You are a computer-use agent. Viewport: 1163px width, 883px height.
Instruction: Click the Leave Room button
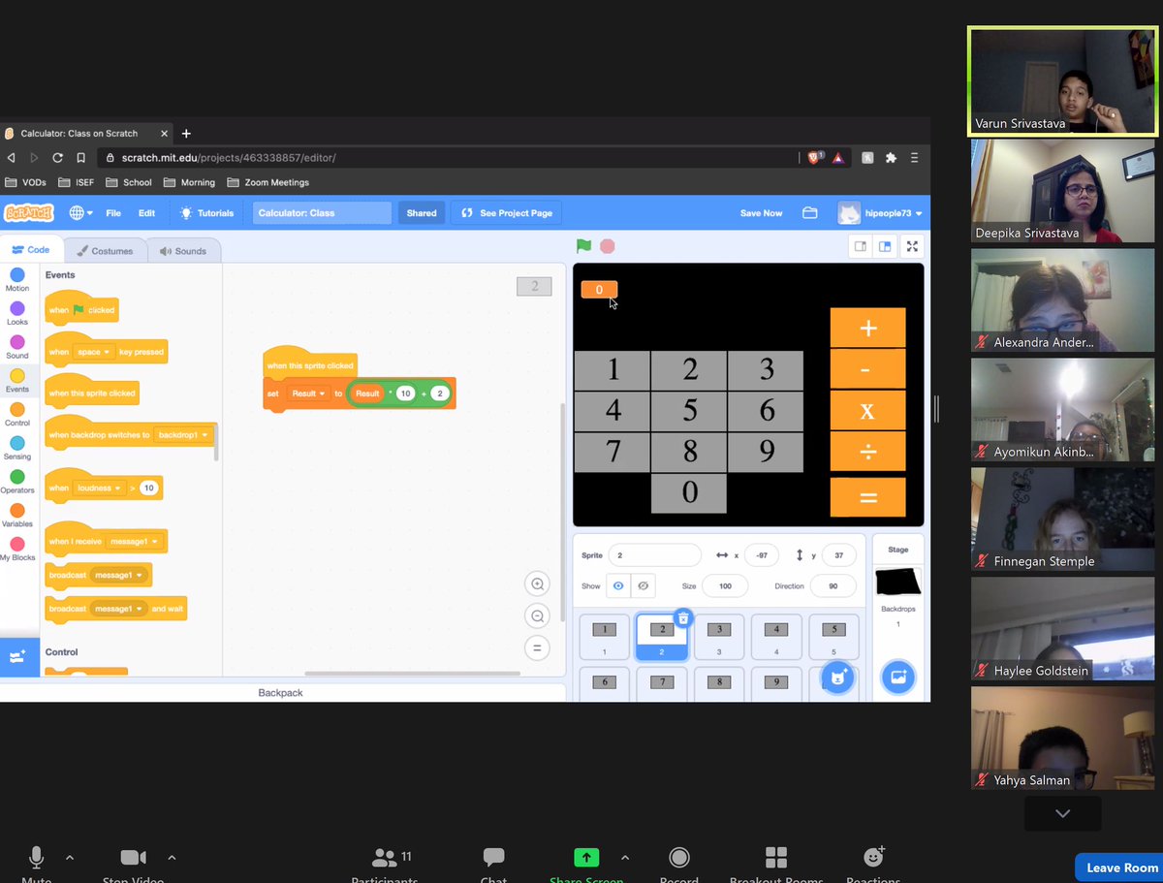(x=1119, y=867)
